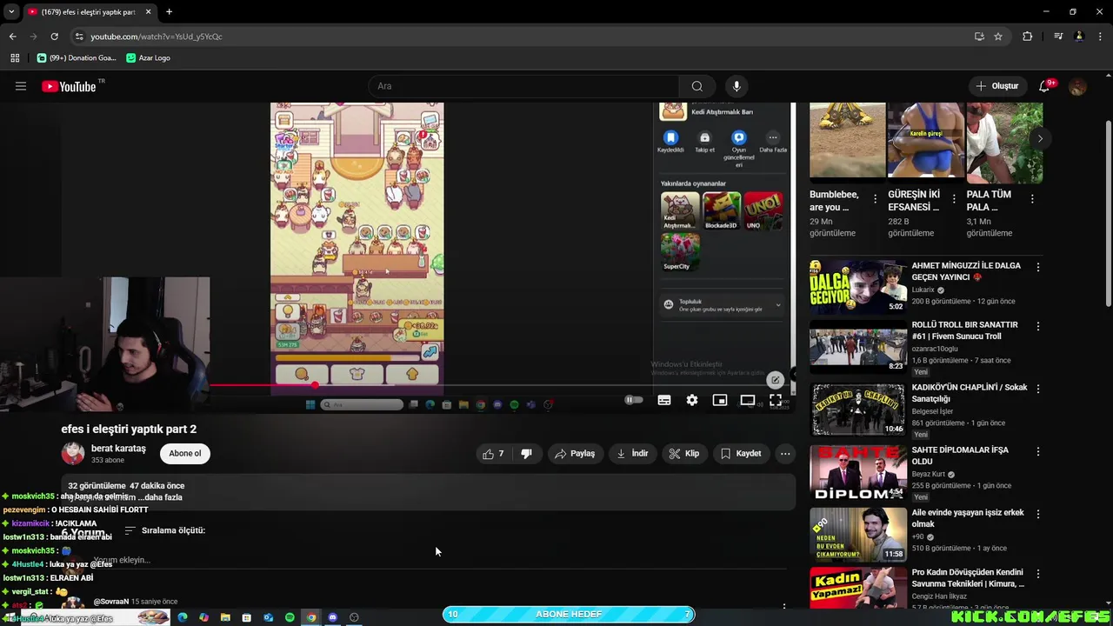1113x626 pixels.
Task: Click the Kaydet save button
Action: (741, 453)
